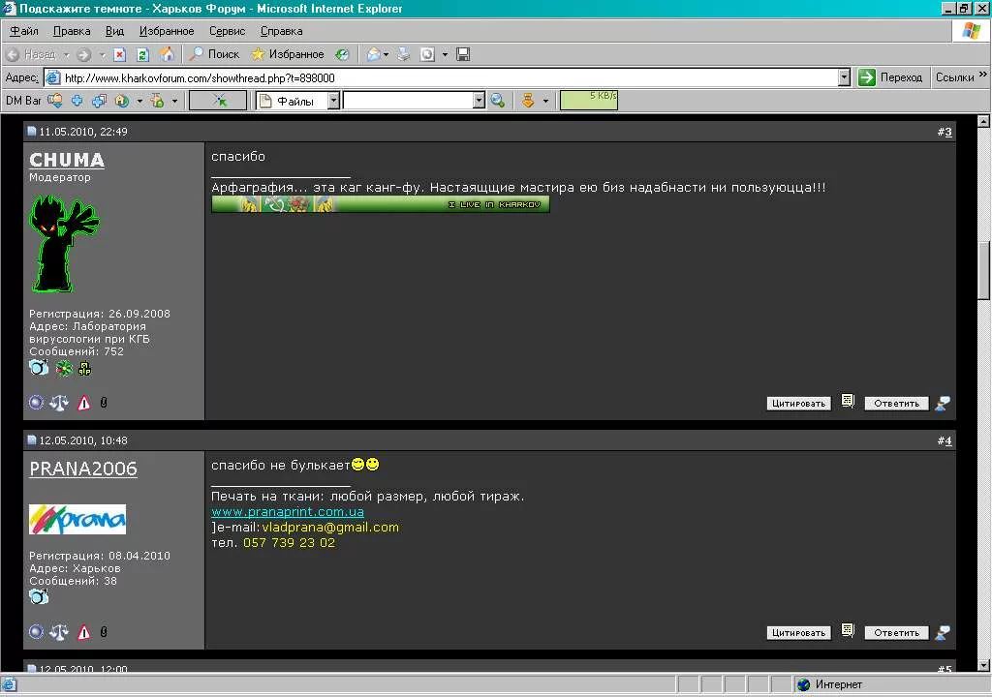The image size is (992, 697).
Task: Click CHUMA's black figure avatar image
Action: coord(64,244)
